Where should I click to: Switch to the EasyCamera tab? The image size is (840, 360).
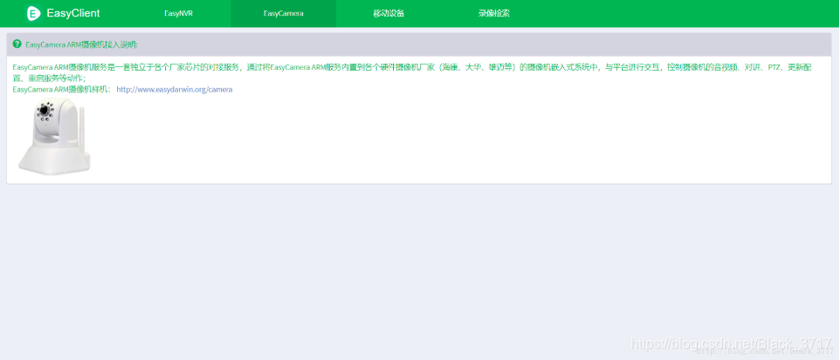pyautogui.click(x=284, y=13)
